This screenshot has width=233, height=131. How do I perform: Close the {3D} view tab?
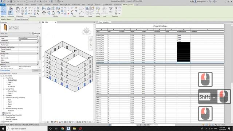coord(56,22)
